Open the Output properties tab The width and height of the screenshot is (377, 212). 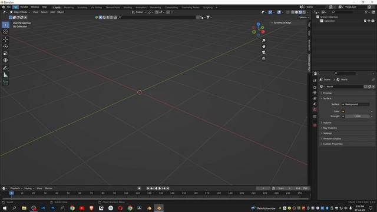pos(315,93)
